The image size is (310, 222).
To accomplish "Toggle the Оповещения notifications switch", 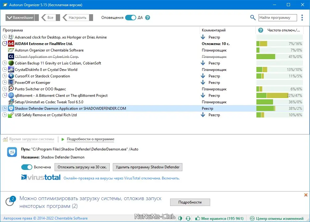I will (x=131, y=18).
